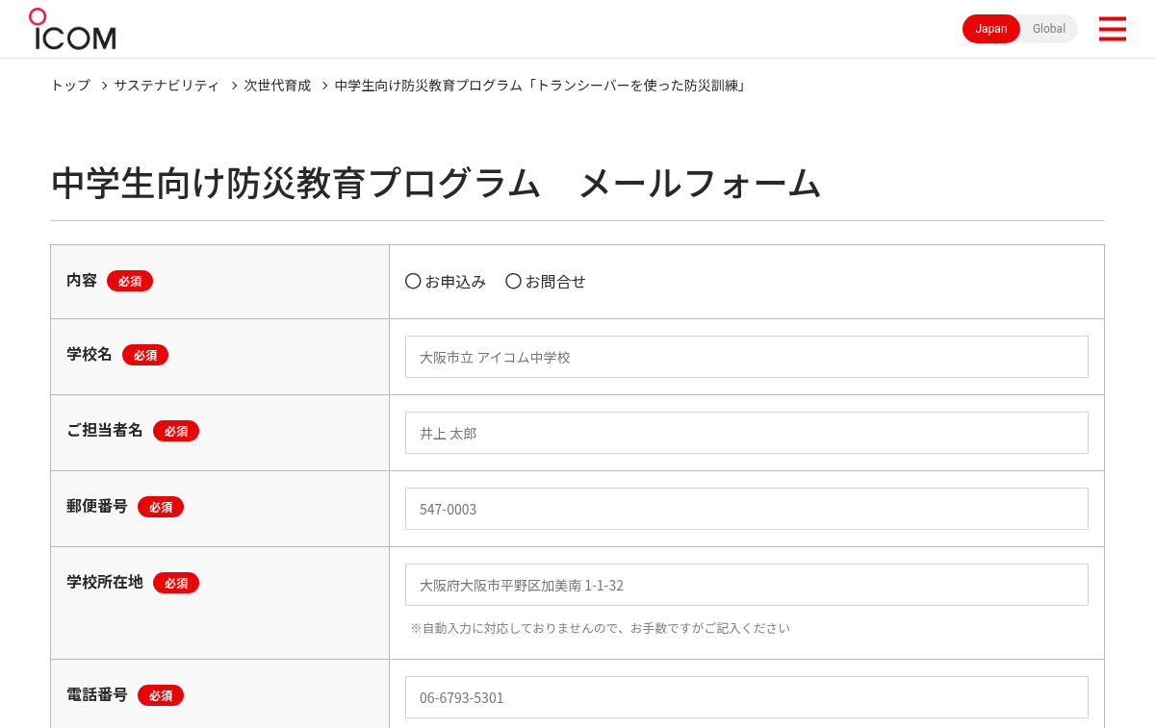Open サステナビリティ breadcrumb link
1155x728 pixels.
[x=167, y=86]
